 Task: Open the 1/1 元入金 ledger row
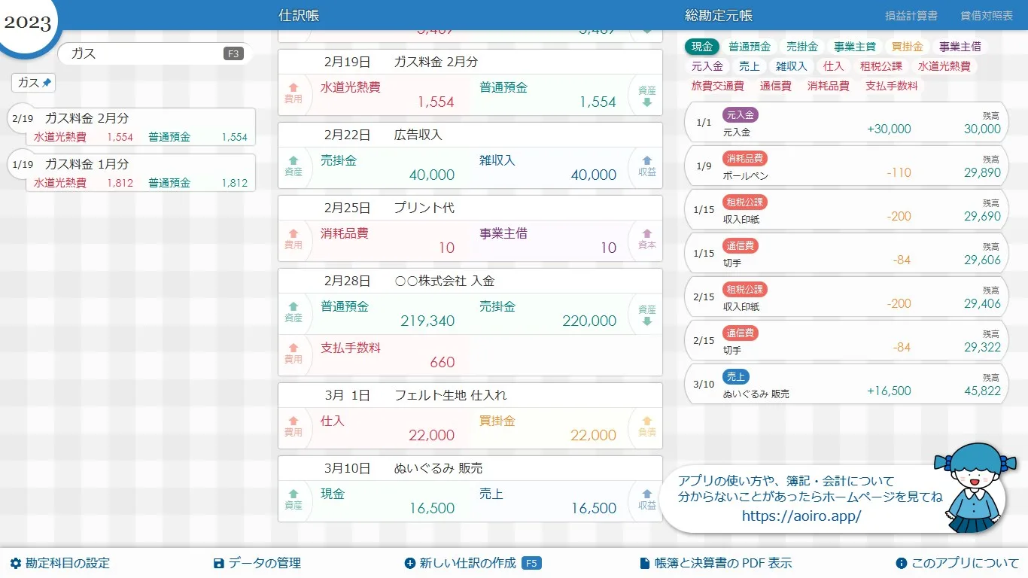coord(847,123)
